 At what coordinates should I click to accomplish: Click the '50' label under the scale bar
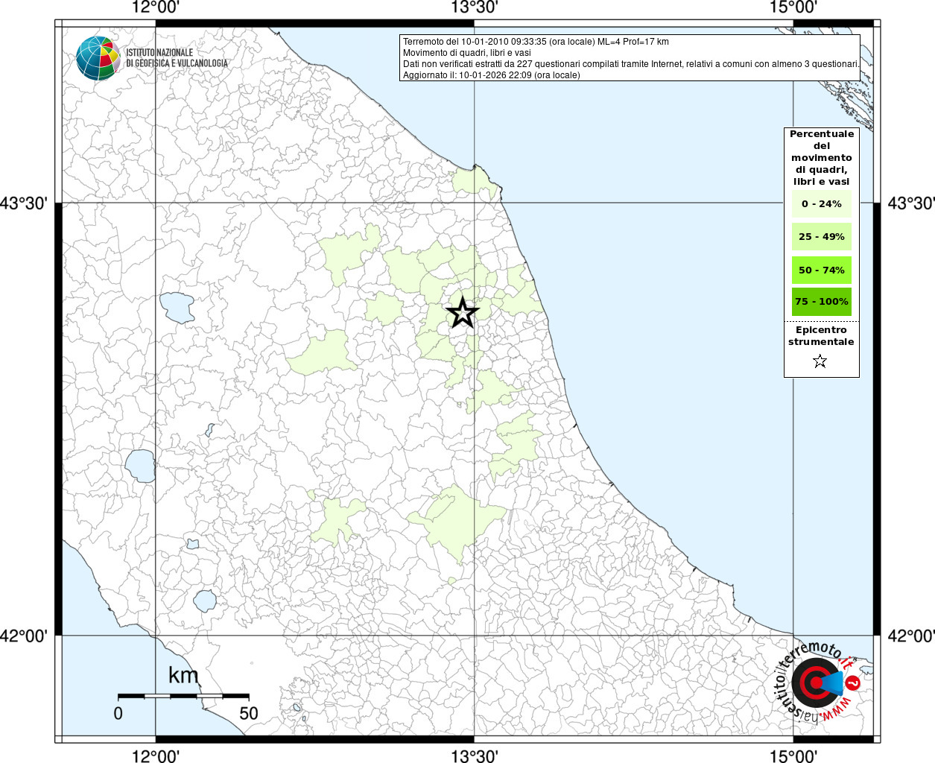[248, 713]
